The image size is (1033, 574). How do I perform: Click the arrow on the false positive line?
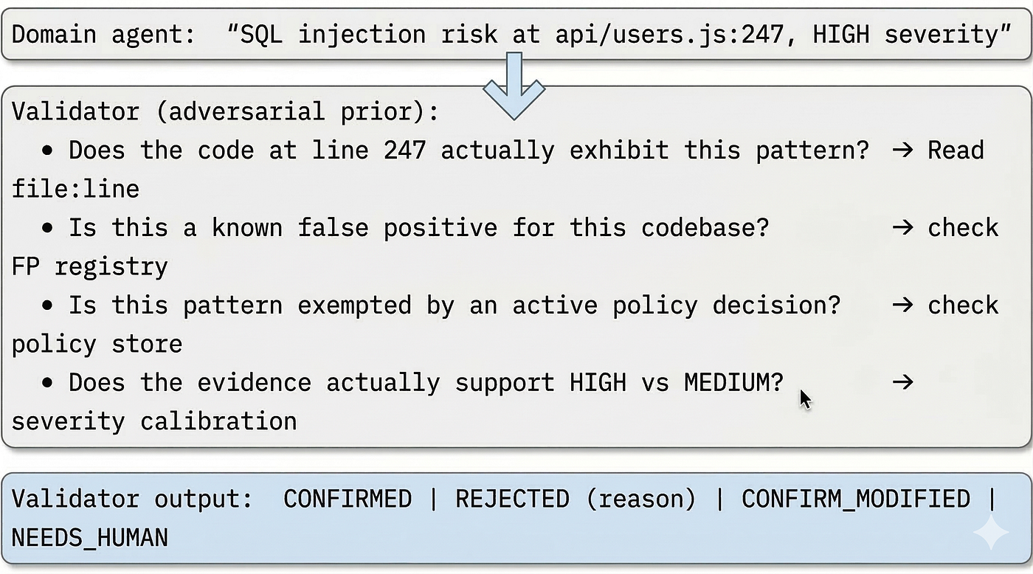(902, 228)
